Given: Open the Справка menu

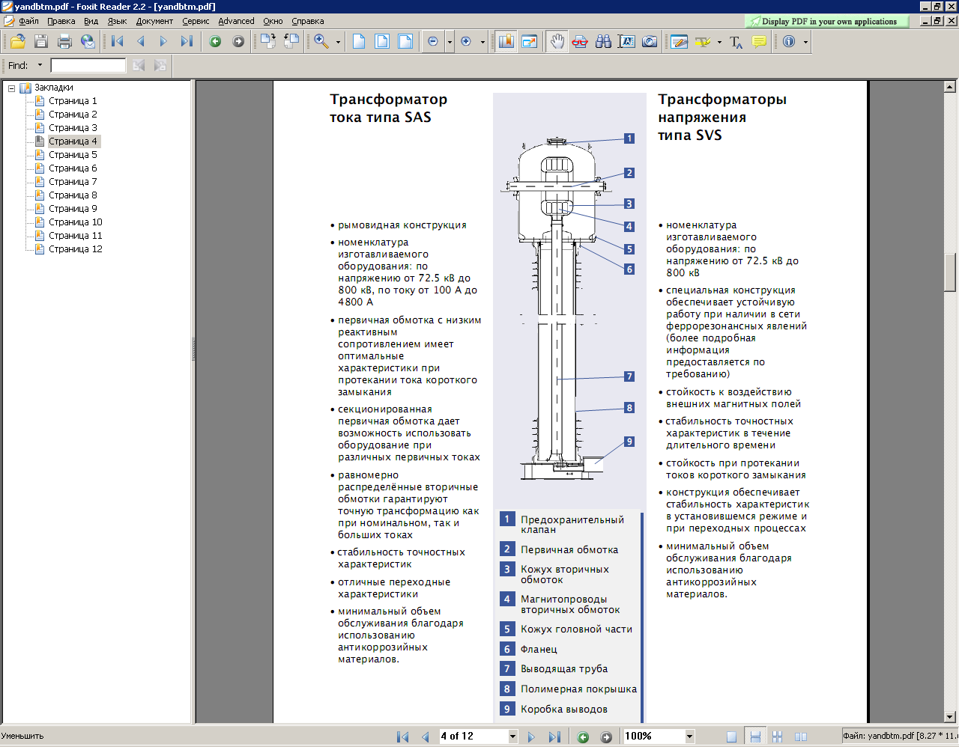Looking at the screenshot, I should coord(307,21).
